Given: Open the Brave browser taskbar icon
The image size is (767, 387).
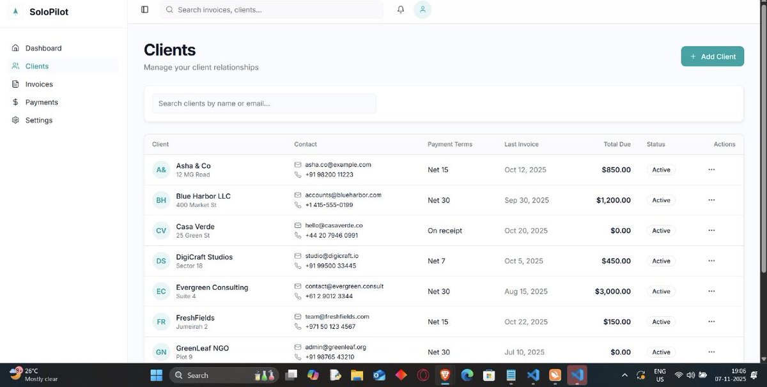Looking at the screenshot, I should click(445, 375).
